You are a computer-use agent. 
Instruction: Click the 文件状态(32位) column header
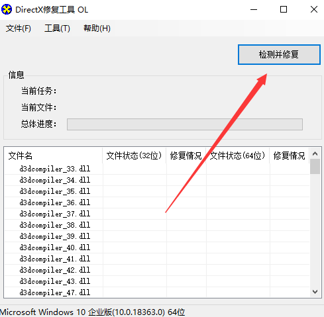coord(134,156)
